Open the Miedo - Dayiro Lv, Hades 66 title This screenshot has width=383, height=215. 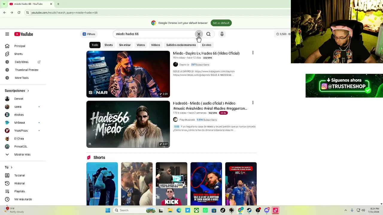[x=206, y=53]
